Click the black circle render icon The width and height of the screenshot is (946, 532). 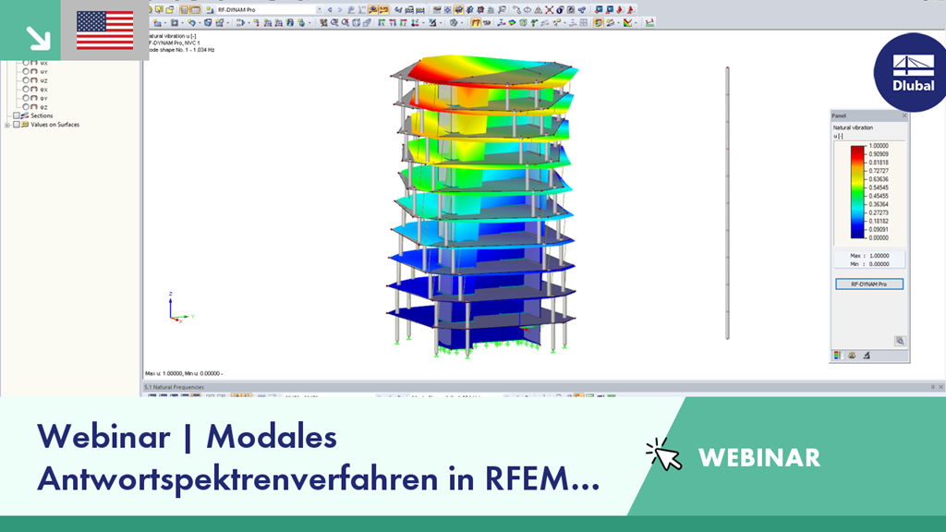(x=560, y=9)
